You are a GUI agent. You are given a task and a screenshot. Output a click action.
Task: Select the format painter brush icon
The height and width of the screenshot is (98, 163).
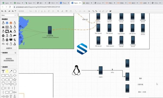15,11
